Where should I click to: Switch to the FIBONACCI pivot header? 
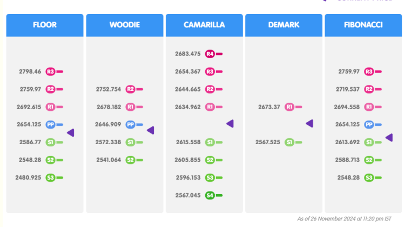tap(363, 25)
